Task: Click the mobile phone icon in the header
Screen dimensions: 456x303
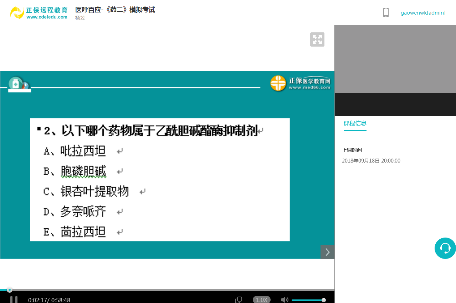Action: coord(385,12)
